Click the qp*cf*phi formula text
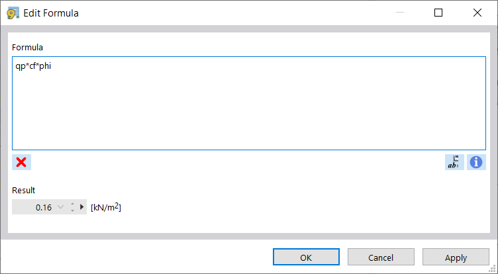498x274 pixels. point(34,66)
